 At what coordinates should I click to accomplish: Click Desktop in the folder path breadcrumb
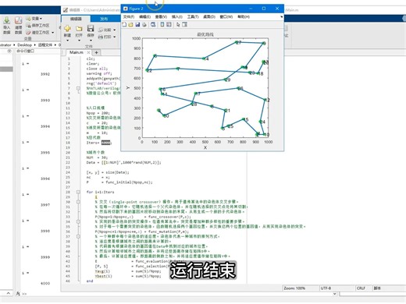pyautogui.click(x=24, y=45)
